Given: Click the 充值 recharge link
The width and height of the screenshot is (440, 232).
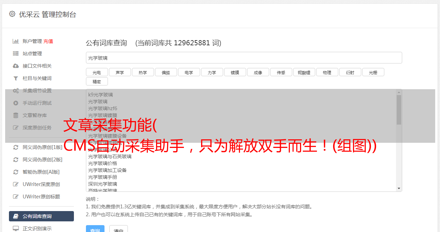Looking at the screenshot, I should (x=48, y=41).
